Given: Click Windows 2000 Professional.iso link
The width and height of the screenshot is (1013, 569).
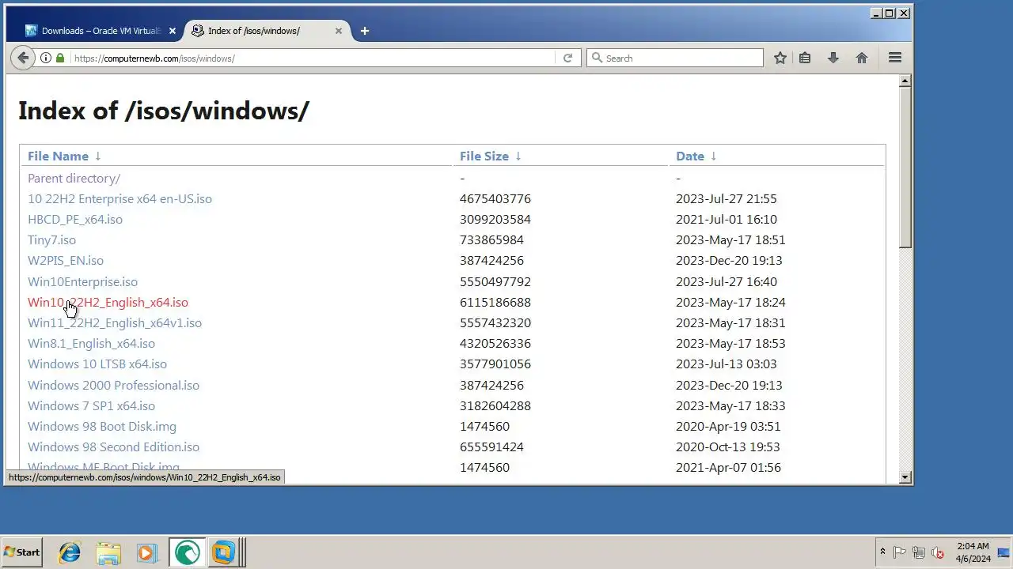Looking at the screenshot, I should click(113, 386).
